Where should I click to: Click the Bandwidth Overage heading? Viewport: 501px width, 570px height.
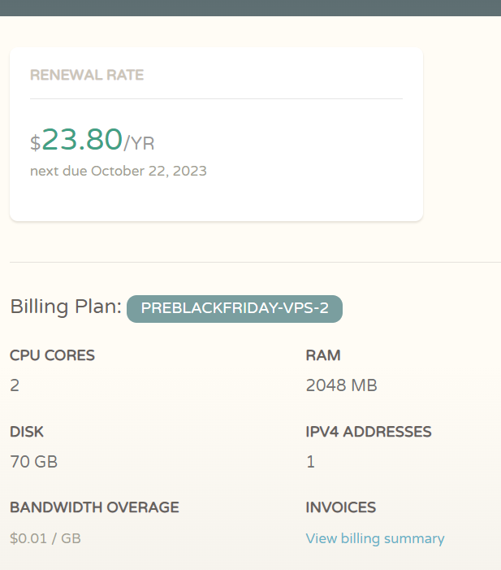point(94,507)
